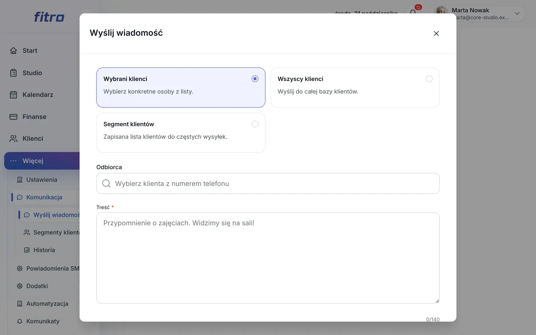This screenshot has height=335, width=536.
Task: Open Automatyzacja menu item
Action: (x=47, y=304)
